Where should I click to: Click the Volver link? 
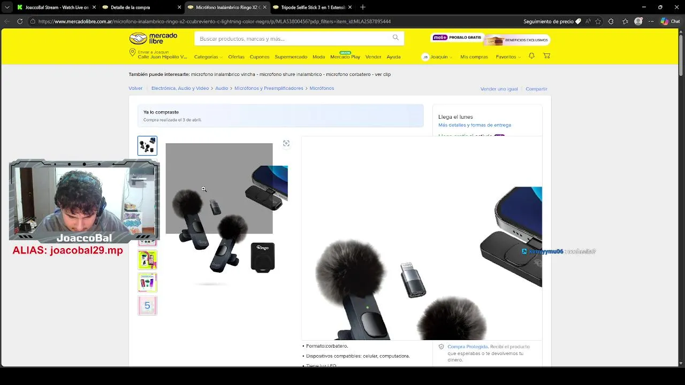(x=135, y=88)
